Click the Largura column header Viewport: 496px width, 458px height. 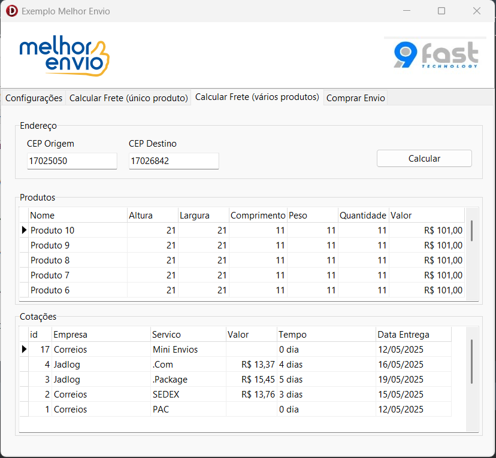pyautogui.click(x=204, y=216)
